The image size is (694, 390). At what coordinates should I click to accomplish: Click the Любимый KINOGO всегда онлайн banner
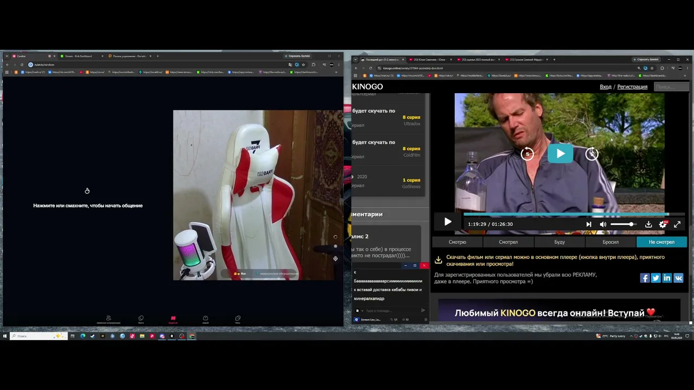pyautogui.click(x=559, y=311)
